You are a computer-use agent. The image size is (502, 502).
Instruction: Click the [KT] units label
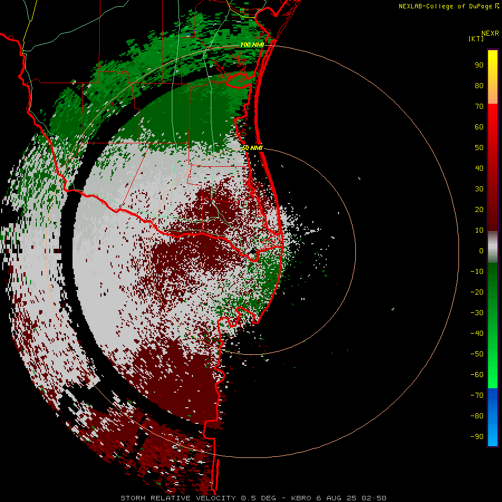click(476, 38)
